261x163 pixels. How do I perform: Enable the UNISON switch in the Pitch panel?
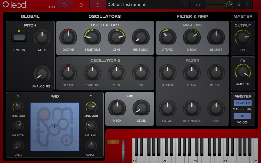19,37
